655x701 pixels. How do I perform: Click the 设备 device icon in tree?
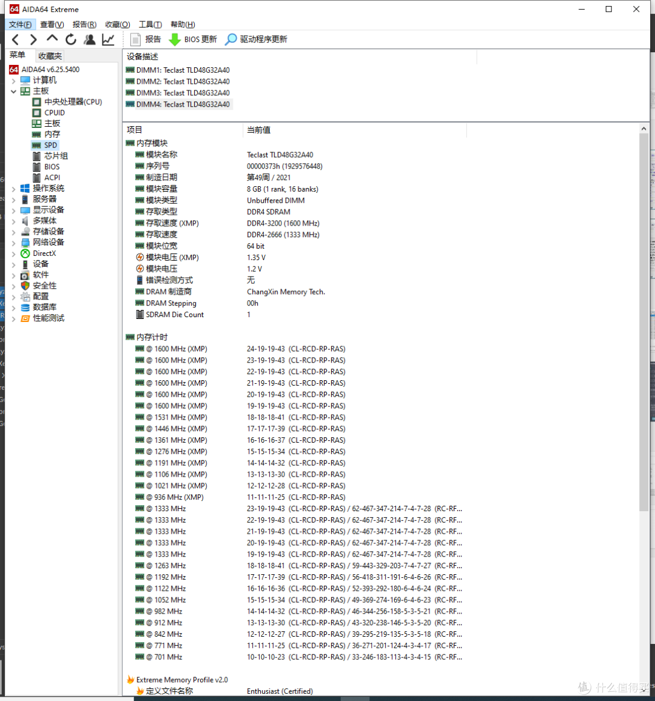pyautogui.click(x=25, y=264)
